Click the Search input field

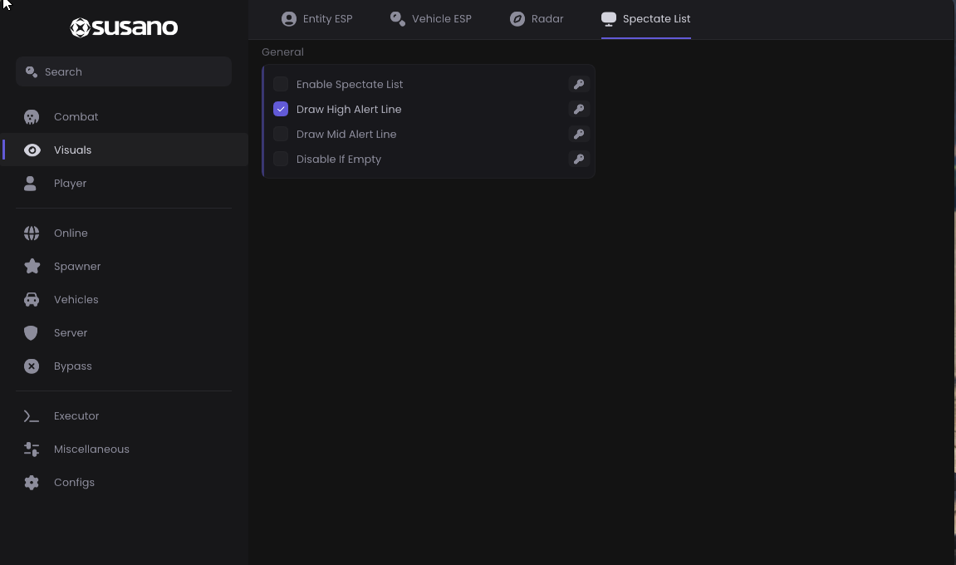tap(124, 71)
